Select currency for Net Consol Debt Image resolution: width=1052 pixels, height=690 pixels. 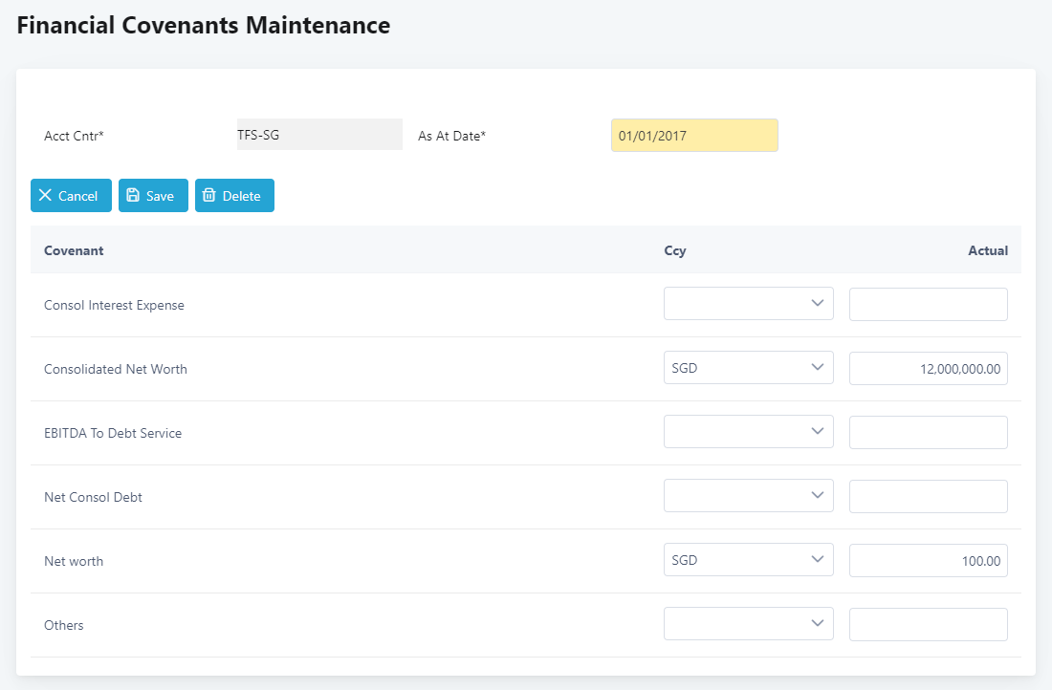pyautogui.click(x=748, y=496)
